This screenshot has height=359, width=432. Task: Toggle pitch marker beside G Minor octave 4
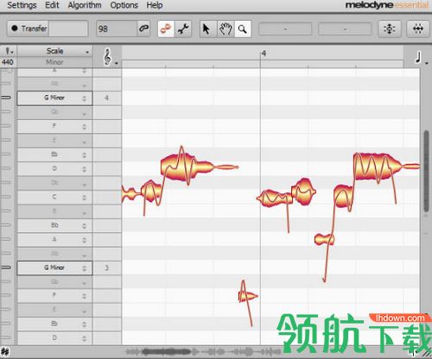pyautogui.click(x=6, y=98)
